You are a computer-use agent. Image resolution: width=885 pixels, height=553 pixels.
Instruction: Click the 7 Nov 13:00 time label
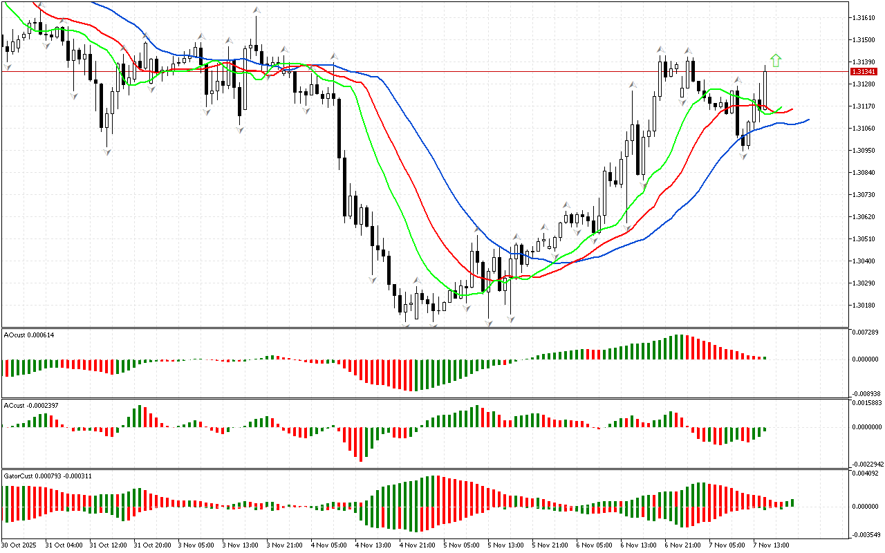pos(771,545)
